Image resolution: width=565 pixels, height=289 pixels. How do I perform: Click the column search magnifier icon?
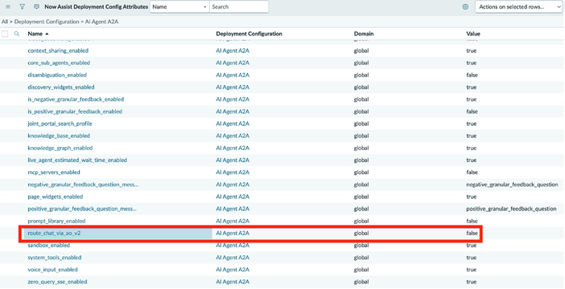tap(17, 34)
